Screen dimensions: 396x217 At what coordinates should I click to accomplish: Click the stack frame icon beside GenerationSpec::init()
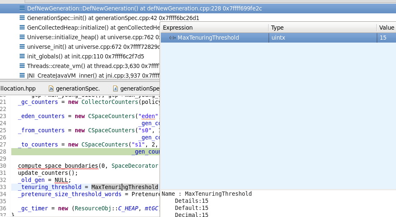tap(22, 18)
